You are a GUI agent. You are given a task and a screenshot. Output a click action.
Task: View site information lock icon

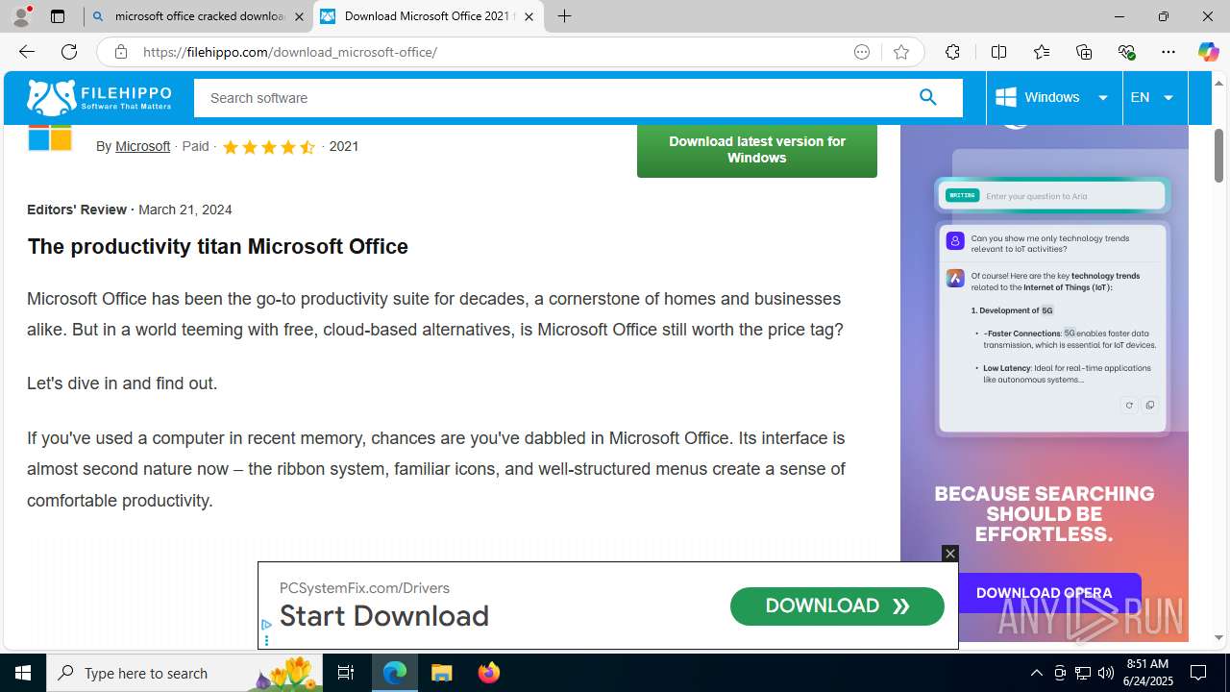click(120, 52)
